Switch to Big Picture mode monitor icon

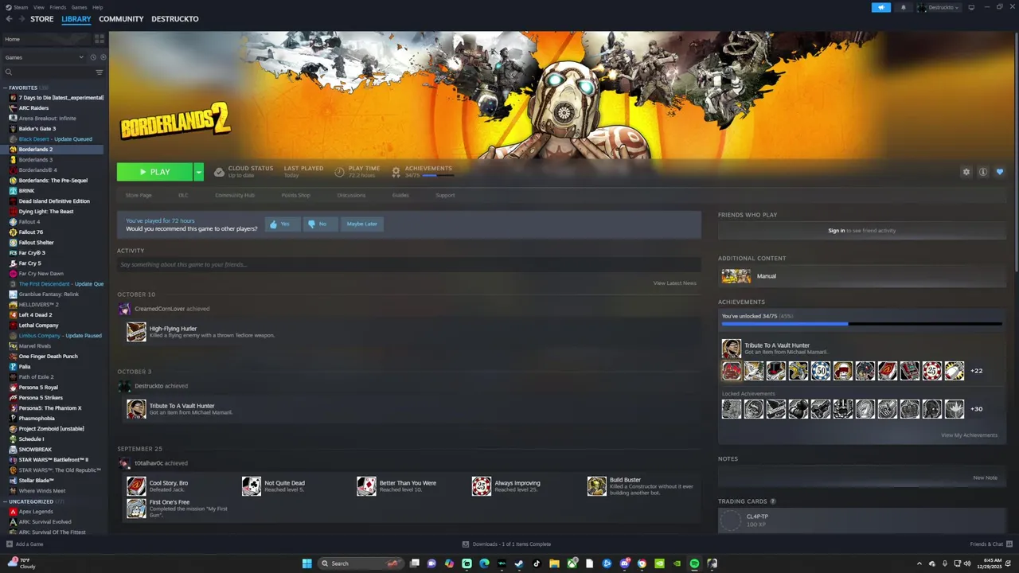click(x=971, y=7)
